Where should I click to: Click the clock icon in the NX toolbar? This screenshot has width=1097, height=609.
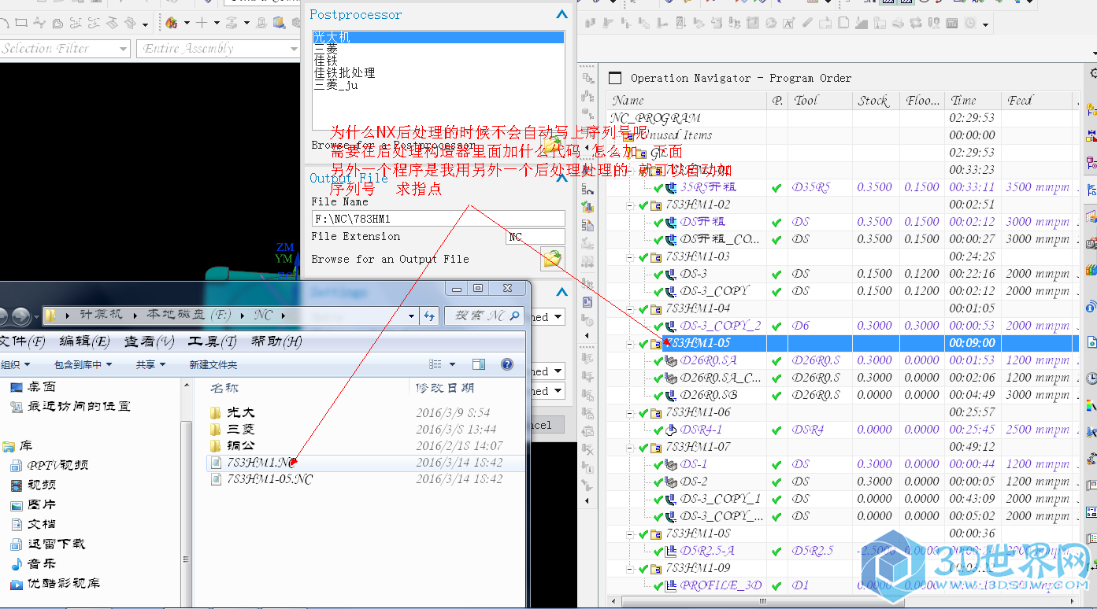click(969, 24)
